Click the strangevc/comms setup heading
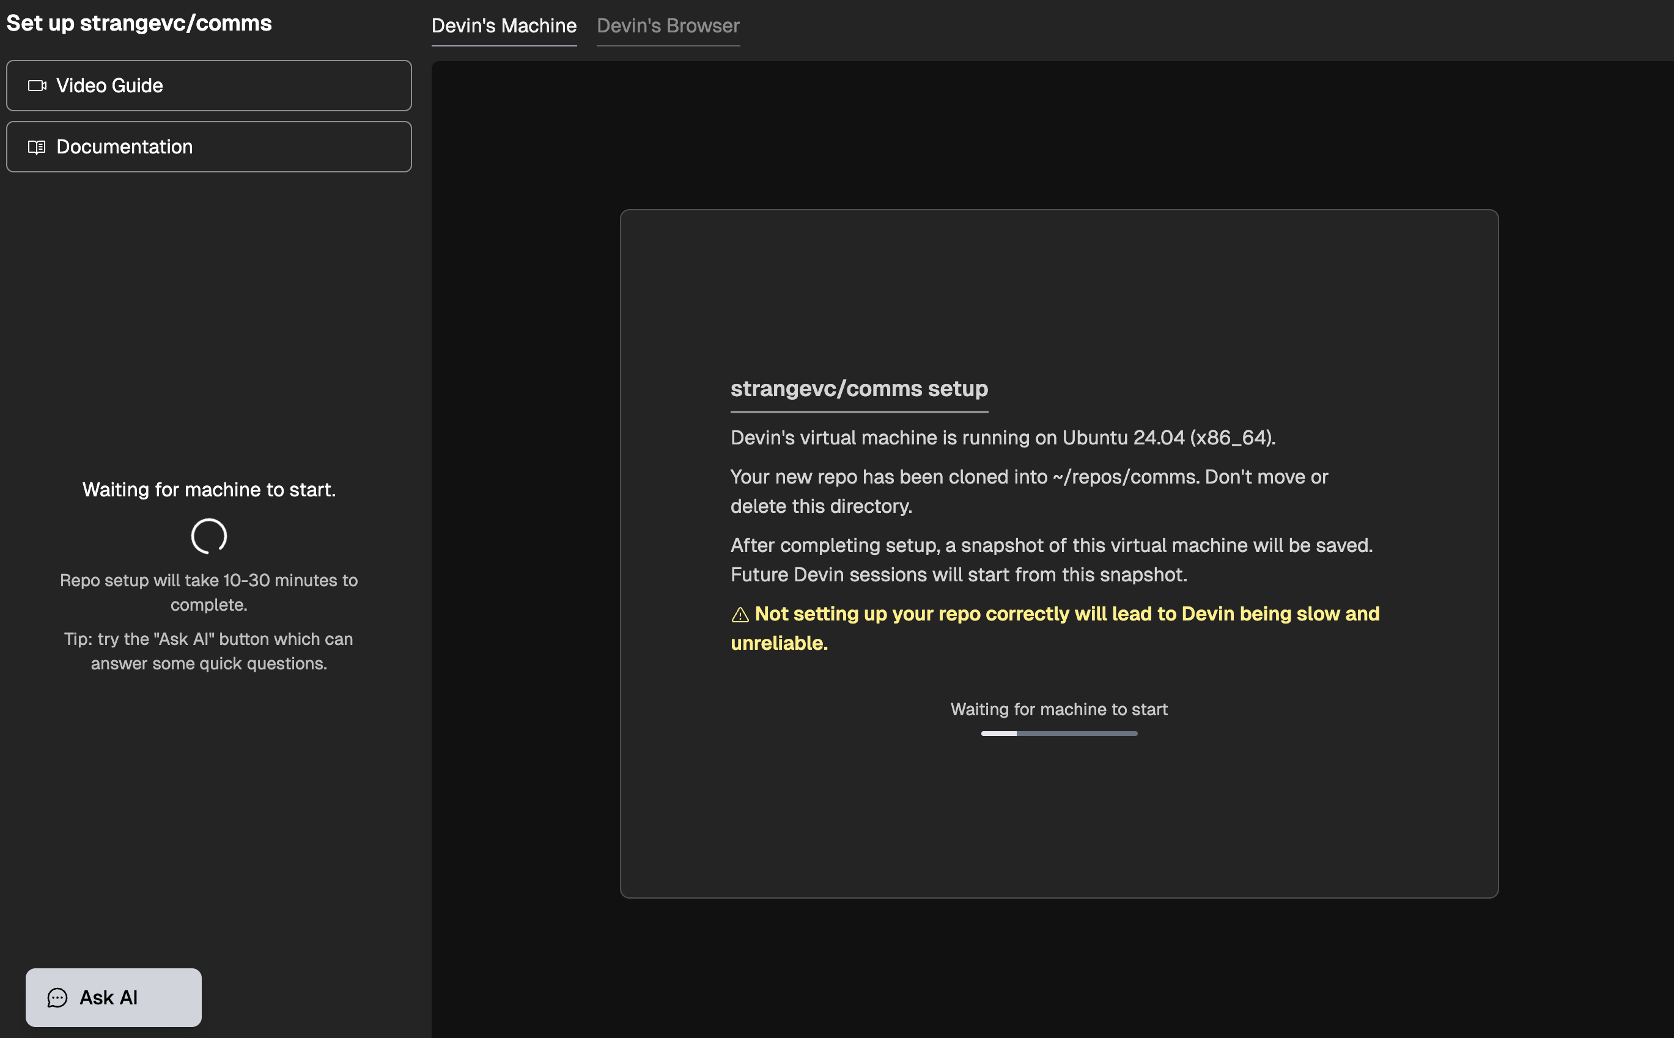 (858, 389)
